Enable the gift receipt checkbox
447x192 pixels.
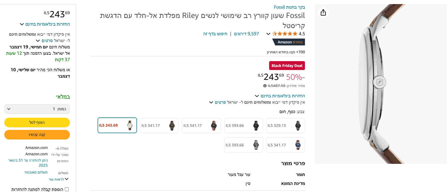point(67,189)
